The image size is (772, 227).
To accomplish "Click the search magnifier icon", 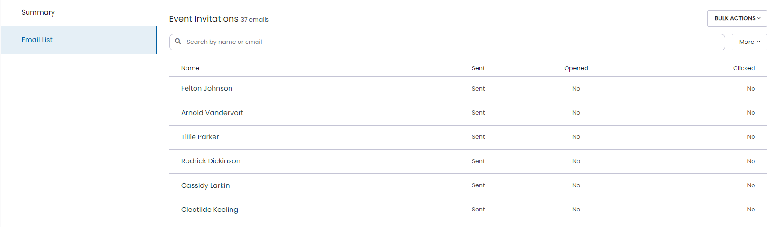I will pyautogui.click(x=178, y=42).
